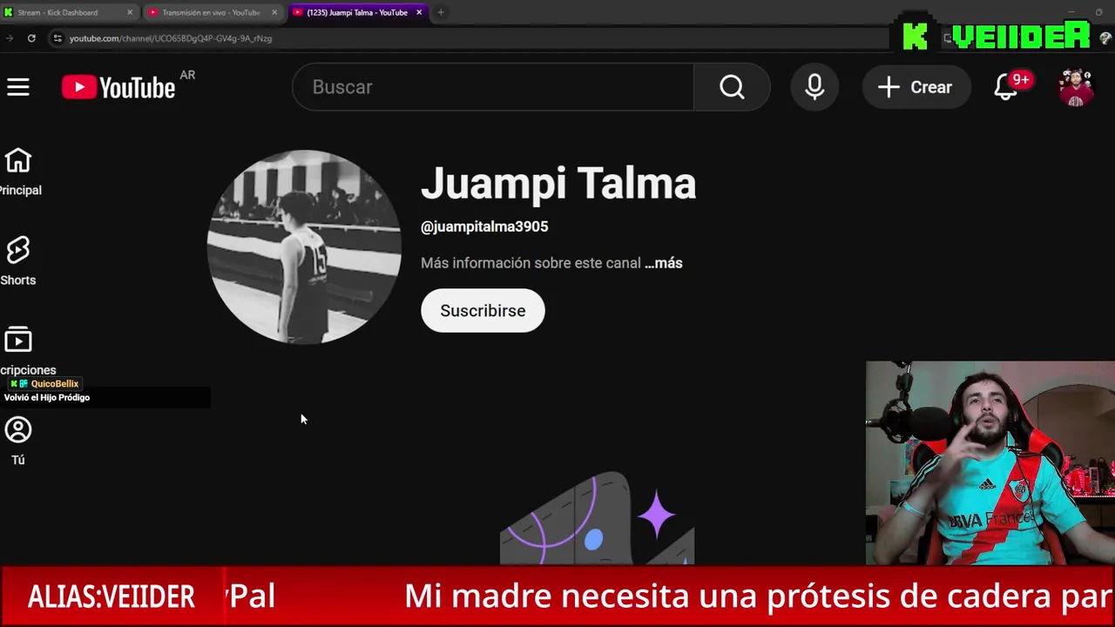The width and height of the screenshot is (1115, 627).
Task: Reload the page with refresh icon
Action: (31, 38)
